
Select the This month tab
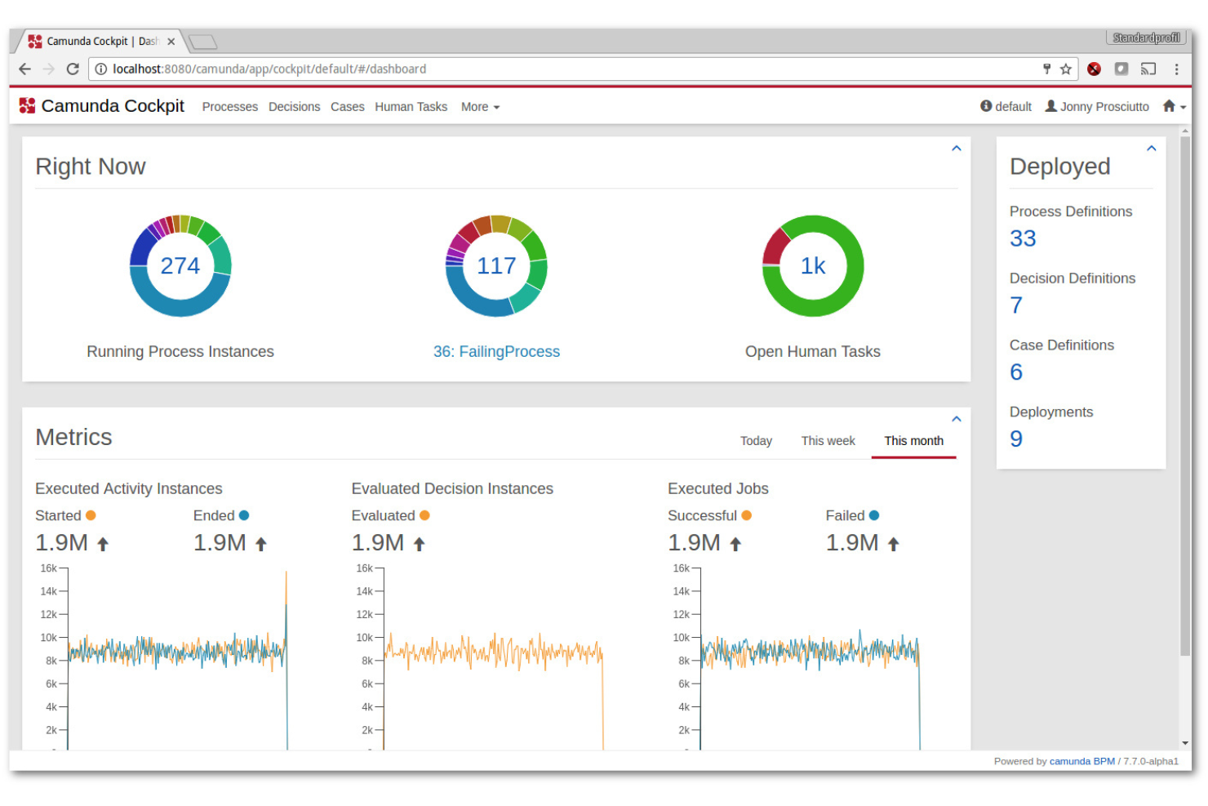point(914,441)
